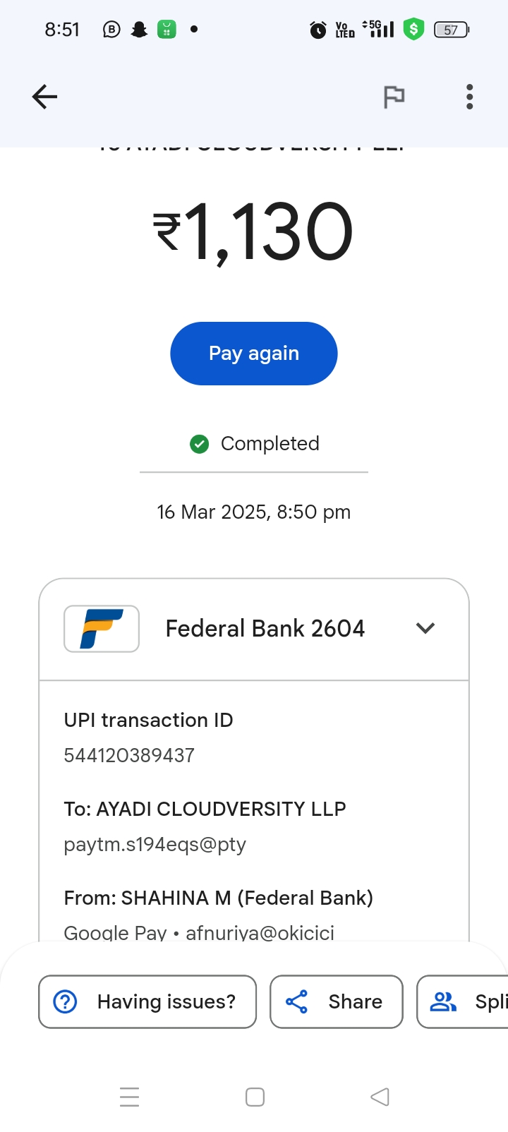Open the three-dot overflow menu
This screenshot has height=1132, width=508.
(469, 97)
